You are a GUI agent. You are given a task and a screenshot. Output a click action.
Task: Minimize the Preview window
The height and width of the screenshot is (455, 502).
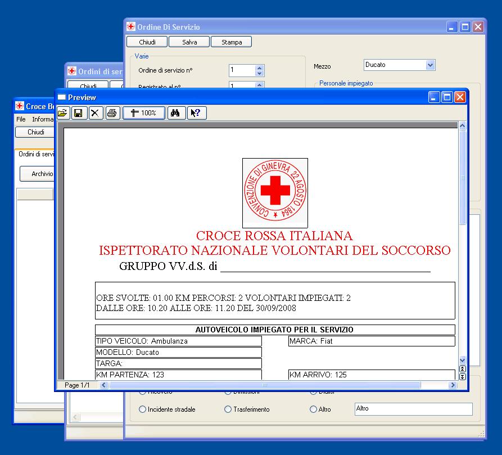(x=434, y=97)
